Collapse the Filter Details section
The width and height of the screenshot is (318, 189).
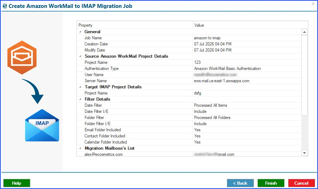(x=80, y=99)
